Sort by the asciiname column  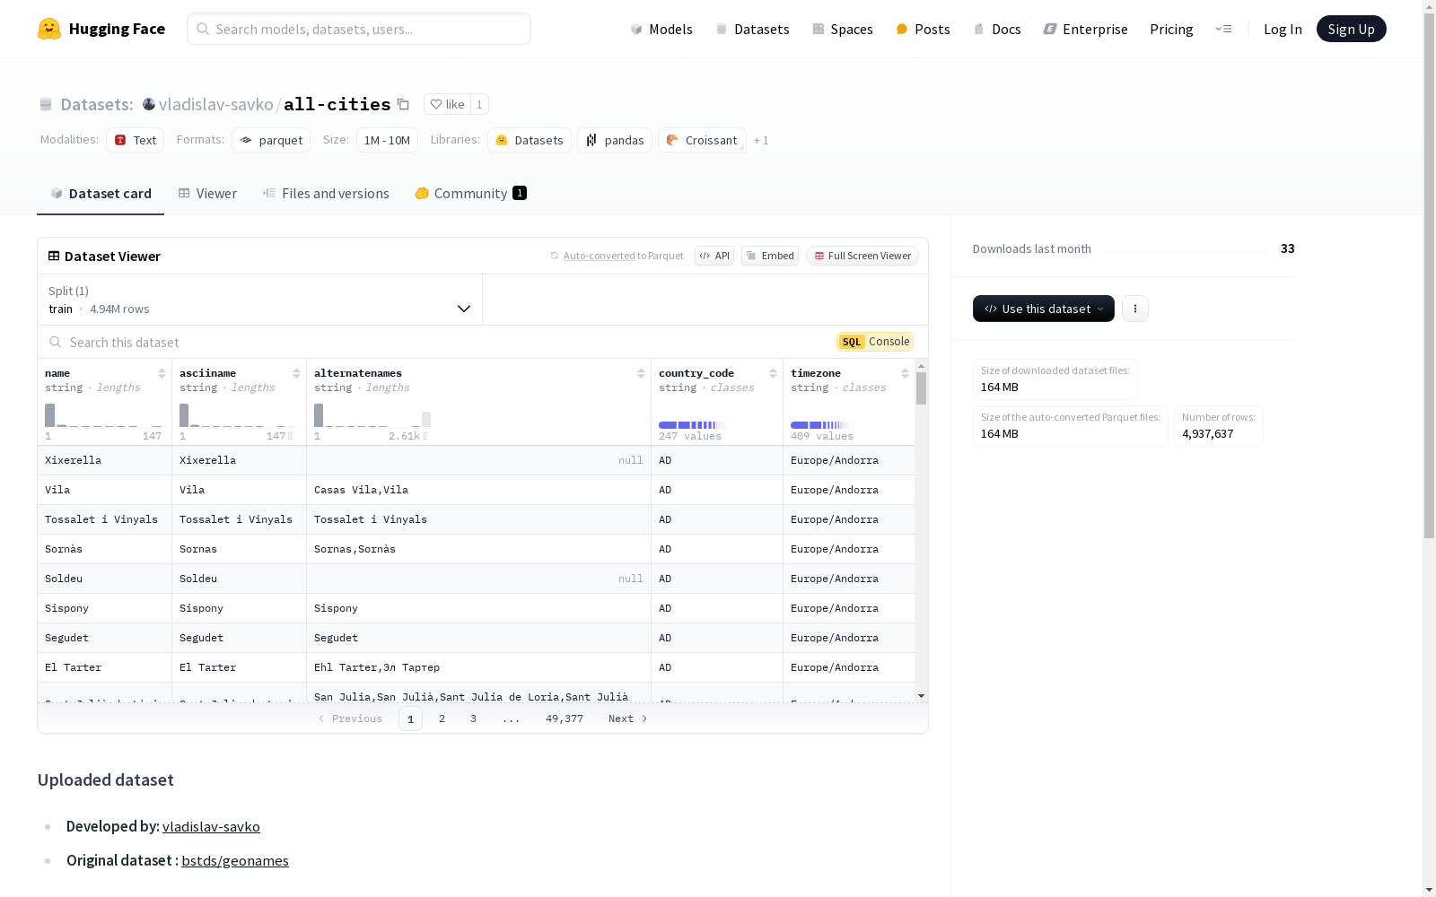coord(296,373)
